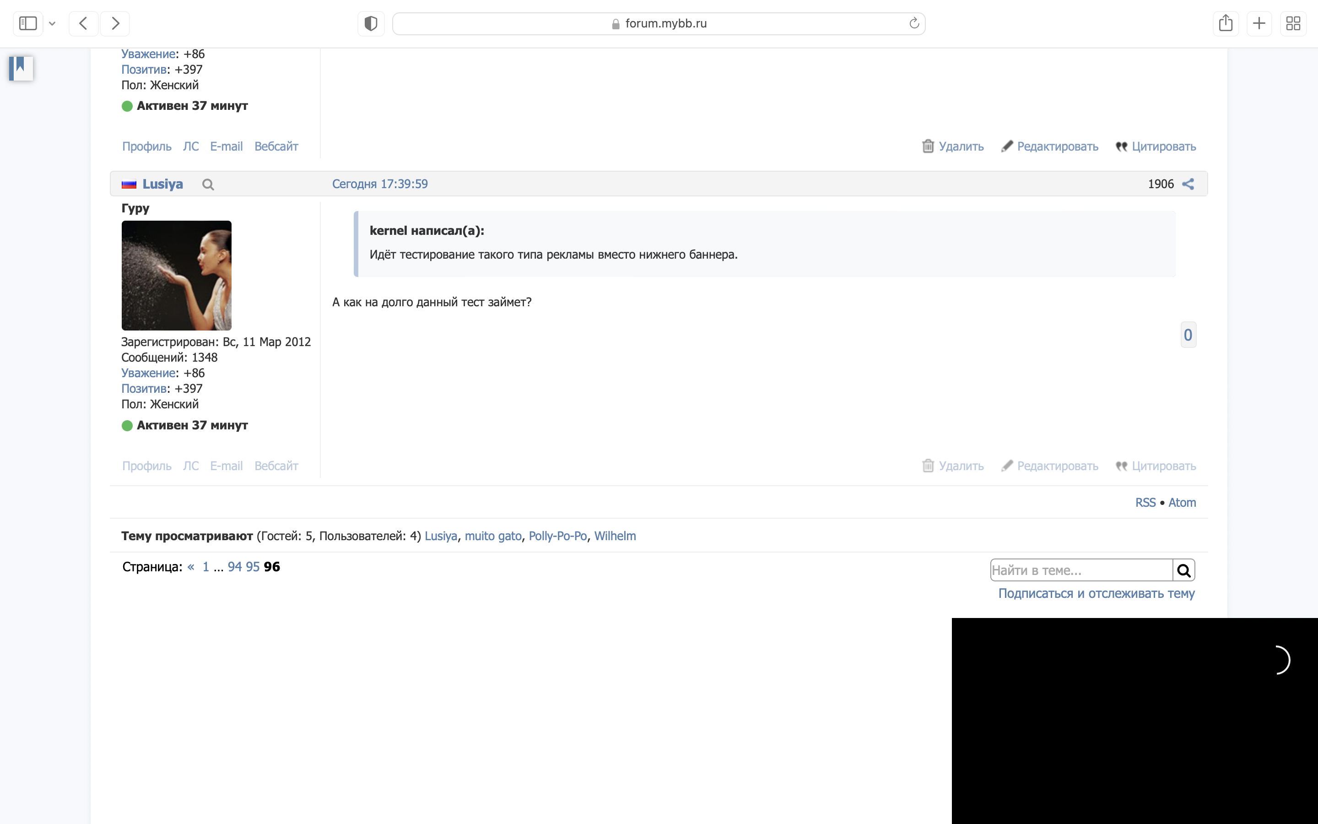1318x824 pixels.
Task: Open privacy report shield icon
Action: [x=371, y=23]
